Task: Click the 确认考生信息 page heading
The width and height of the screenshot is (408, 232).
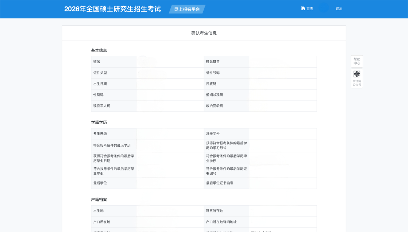Action: pos(204,33)
